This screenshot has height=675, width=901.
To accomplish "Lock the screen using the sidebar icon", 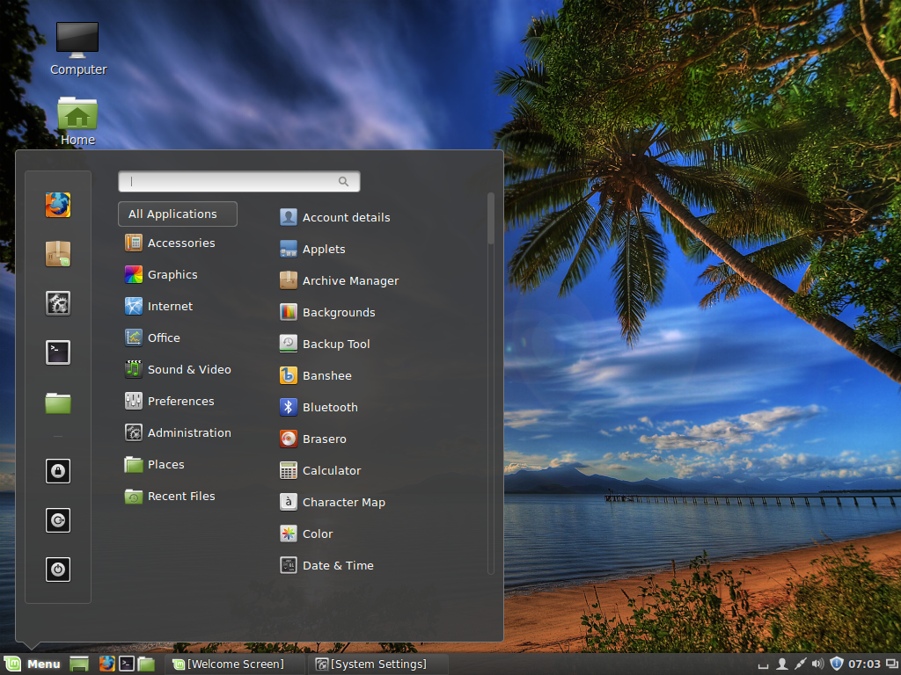I will point(57,471).
